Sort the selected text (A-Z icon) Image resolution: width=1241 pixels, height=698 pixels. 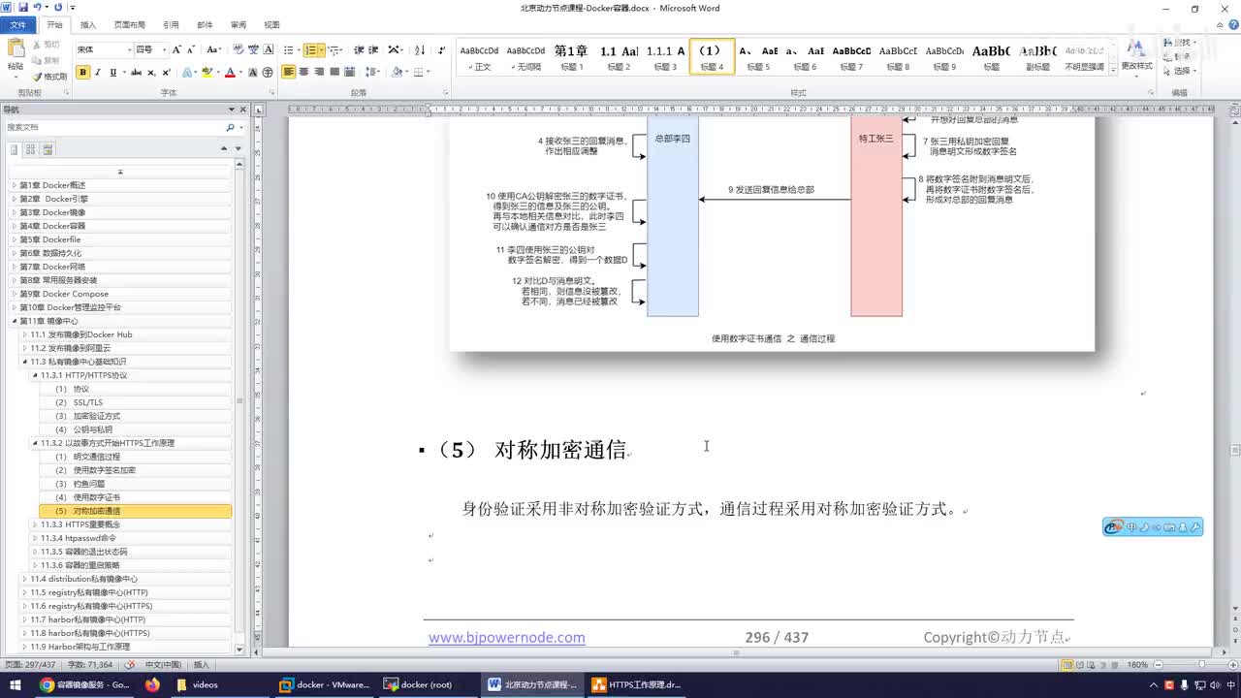point(420,49)
